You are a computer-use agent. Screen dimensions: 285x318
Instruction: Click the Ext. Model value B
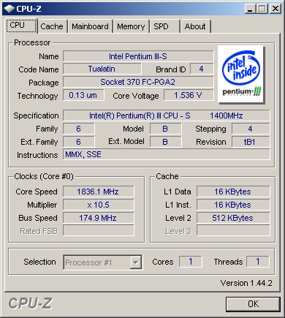[x=165, y=142]
